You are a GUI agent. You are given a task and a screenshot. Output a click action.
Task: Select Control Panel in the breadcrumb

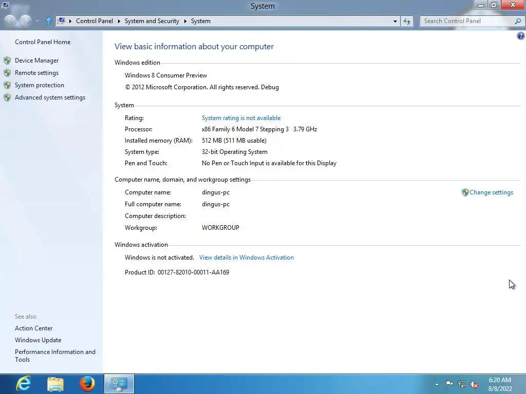click(95, 21)
